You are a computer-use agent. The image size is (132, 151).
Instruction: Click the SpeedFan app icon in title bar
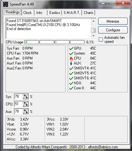click(6, 4)
